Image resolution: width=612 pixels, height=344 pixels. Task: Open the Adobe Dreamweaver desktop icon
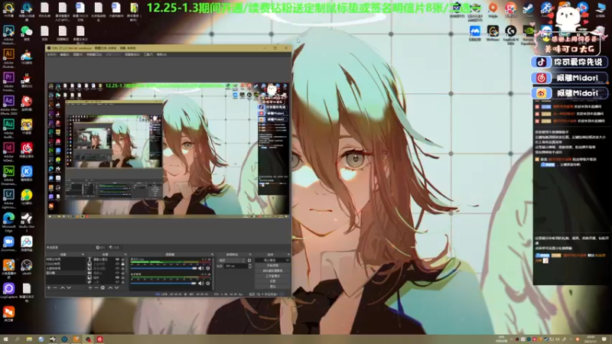[x=8, y=174]
